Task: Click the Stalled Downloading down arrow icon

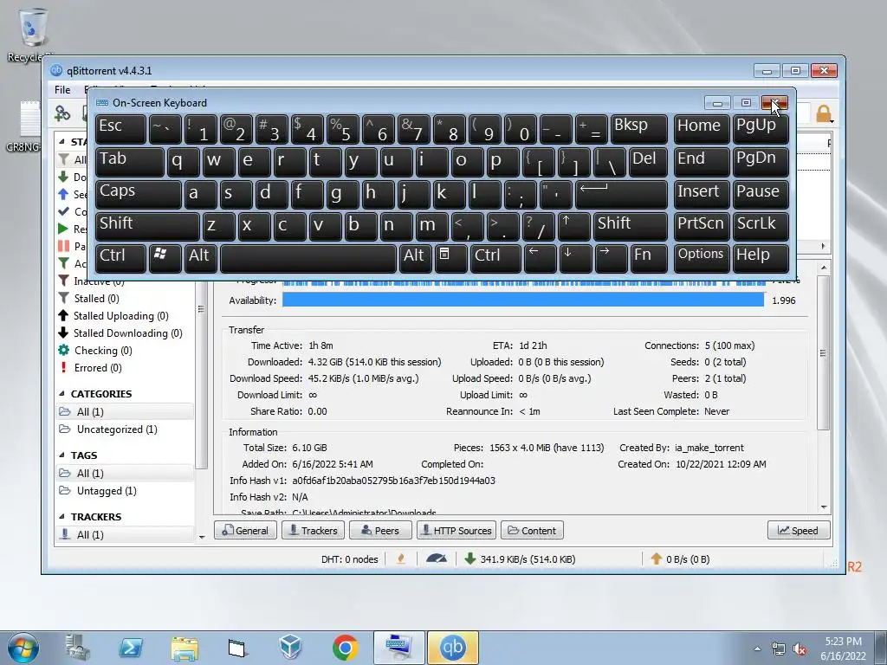Action: 63,333
